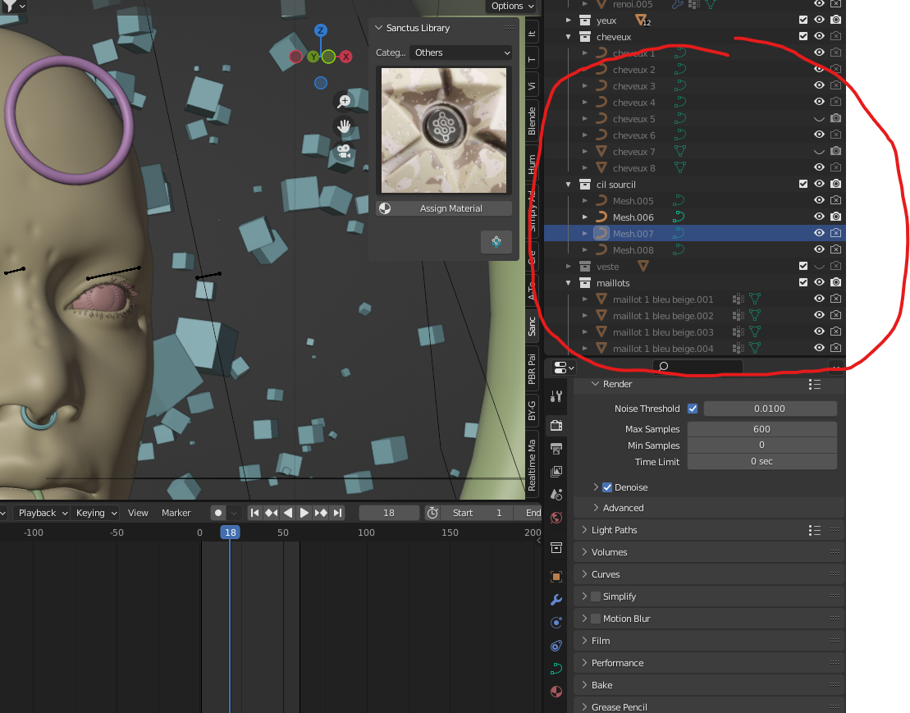Disable the Denoise checkbox
The width and height of the screenshot is (910, 713).
607,487
